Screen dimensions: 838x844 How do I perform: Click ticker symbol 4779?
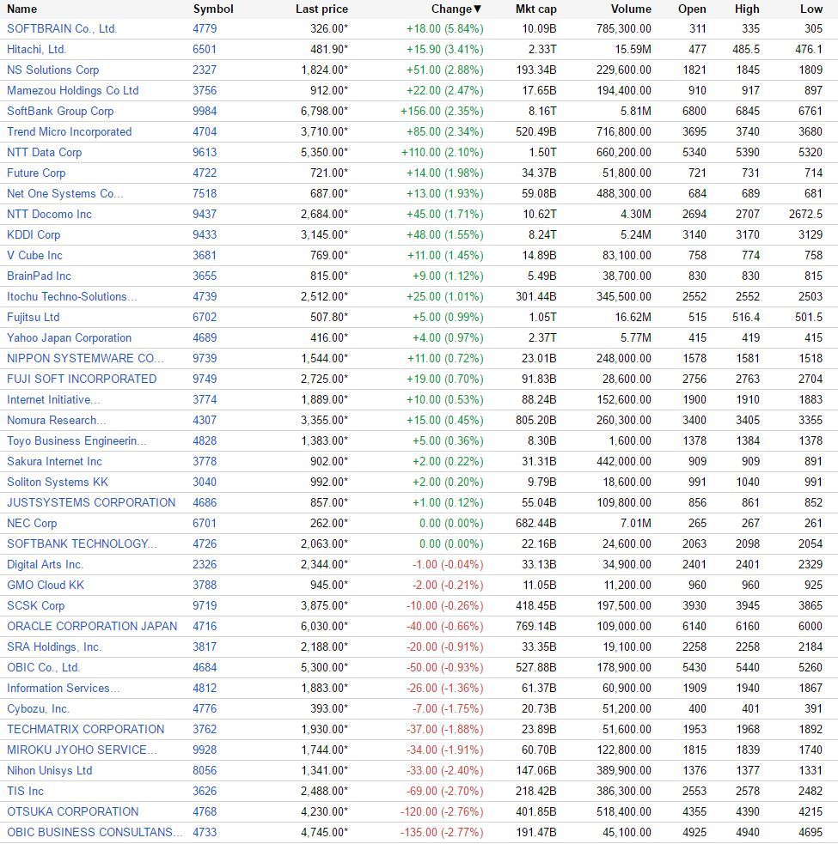click(205, 28)
